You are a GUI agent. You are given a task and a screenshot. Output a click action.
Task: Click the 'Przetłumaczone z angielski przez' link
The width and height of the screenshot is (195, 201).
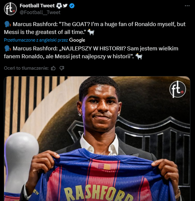tap(36, 40)
